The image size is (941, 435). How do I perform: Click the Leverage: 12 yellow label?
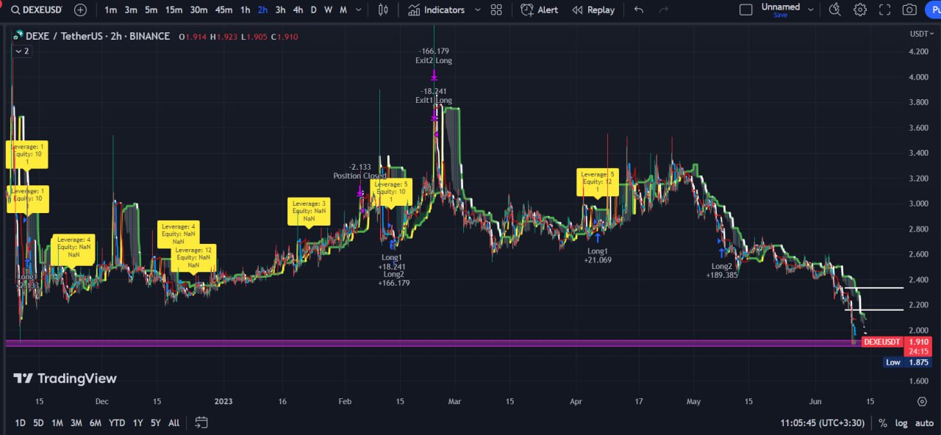(194, 258)
